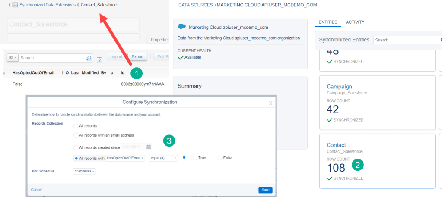Select the 'All records' radio option
This screenshot has height=197, width=442.
tap(76, 126)
